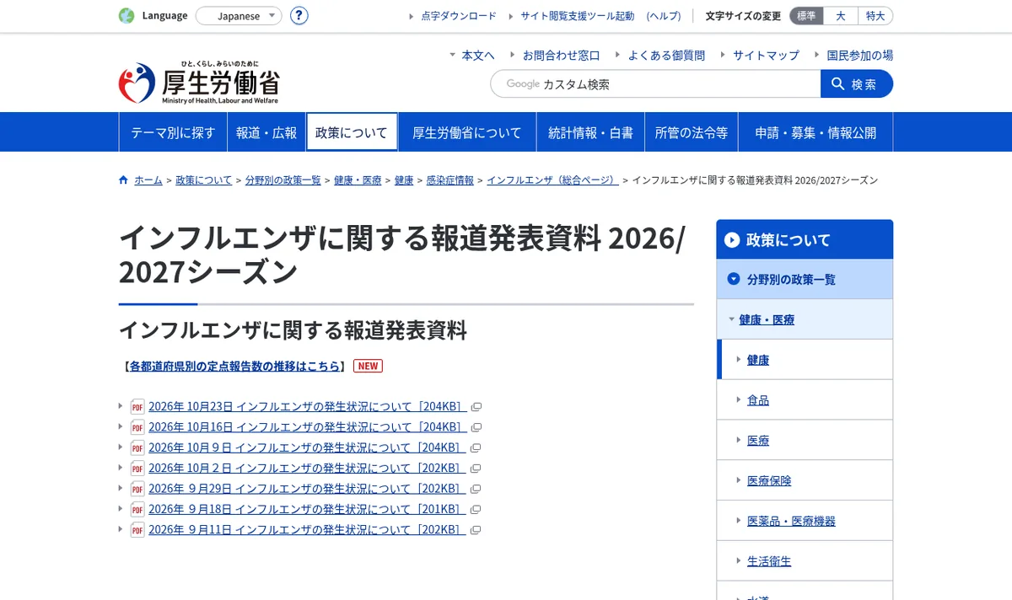Screen dimensions: 1012x600
Task: Select sidebar item 健康
Action: pos(805,360)
